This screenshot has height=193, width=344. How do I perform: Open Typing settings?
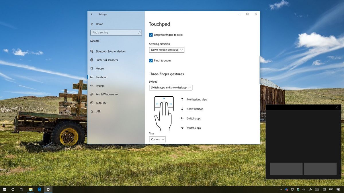coord(100,85)
